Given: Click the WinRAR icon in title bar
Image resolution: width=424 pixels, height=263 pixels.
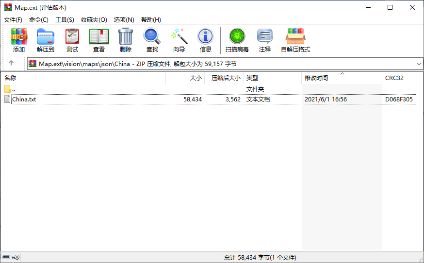Looking at the screenshot, I should (8, 7).
